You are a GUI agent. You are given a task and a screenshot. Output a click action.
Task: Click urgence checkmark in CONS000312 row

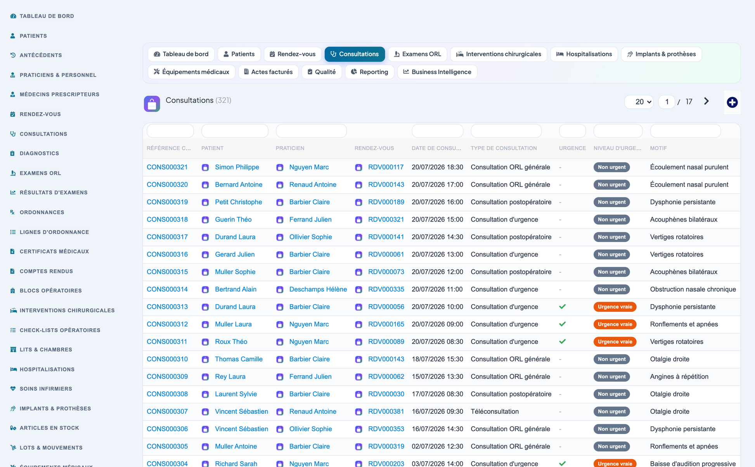click(x=563, y=324)
